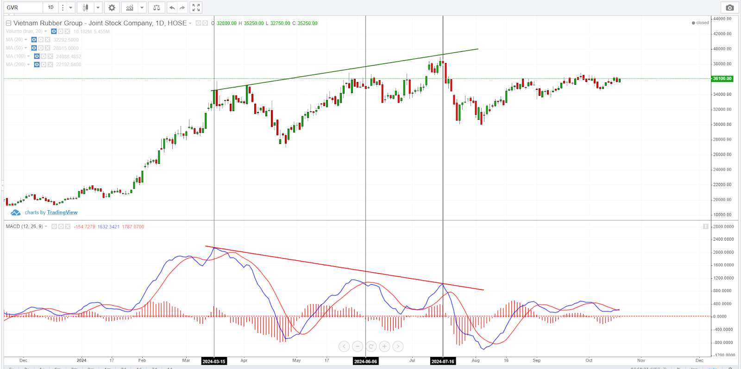Toggle visibility of the MA (200) line
Image resolution: width=741 pixels, height=369 pixels.
[x=37, y=65]
